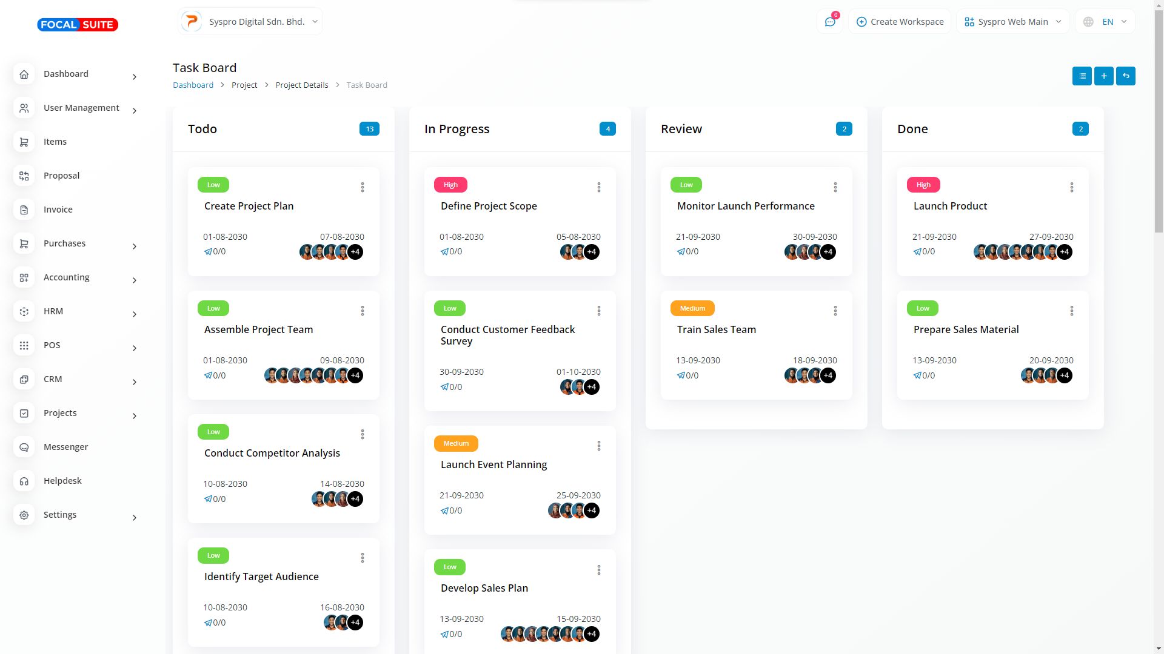Click the Messenger icon in sidebar
Image resolution: width=1164 pixels, height=654 pixels.
click(24, 447)
